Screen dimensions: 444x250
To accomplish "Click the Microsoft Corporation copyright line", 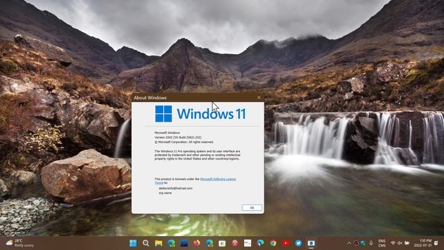I will coord(184,142).
